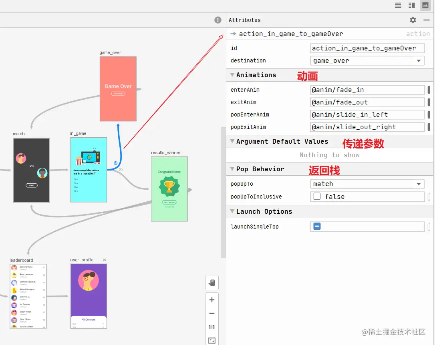Hide the Attributes panel with minimize icon

pos(427,20)
